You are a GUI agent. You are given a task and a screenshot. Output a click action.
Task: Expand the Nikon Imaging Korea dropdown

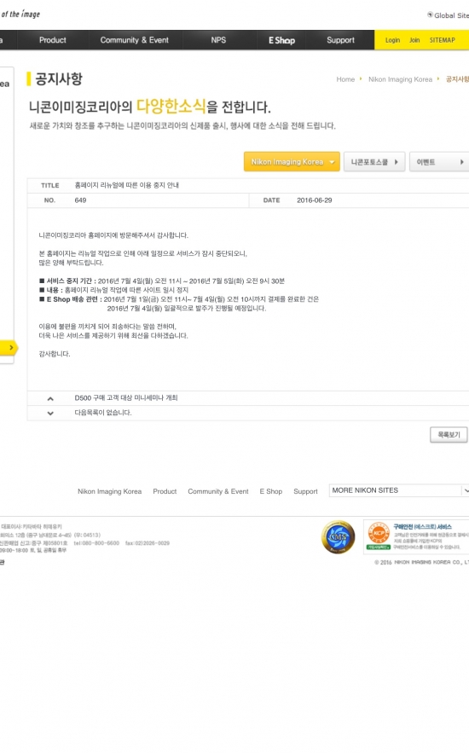tap(292, 162)
